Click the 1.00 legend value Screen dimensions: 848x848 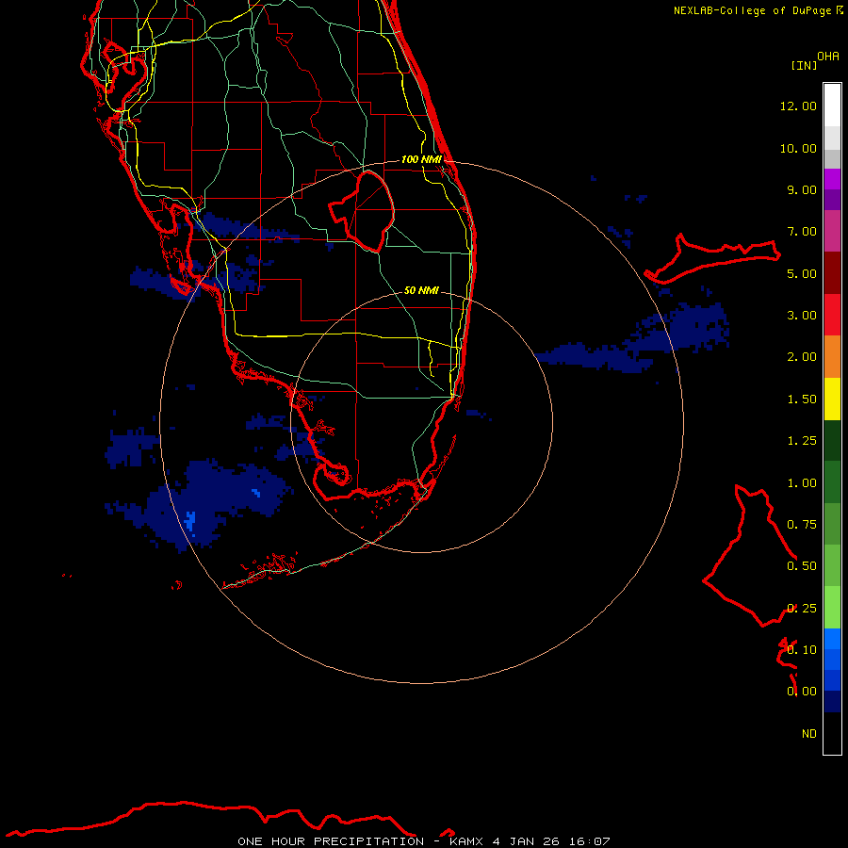click(802, 483)
